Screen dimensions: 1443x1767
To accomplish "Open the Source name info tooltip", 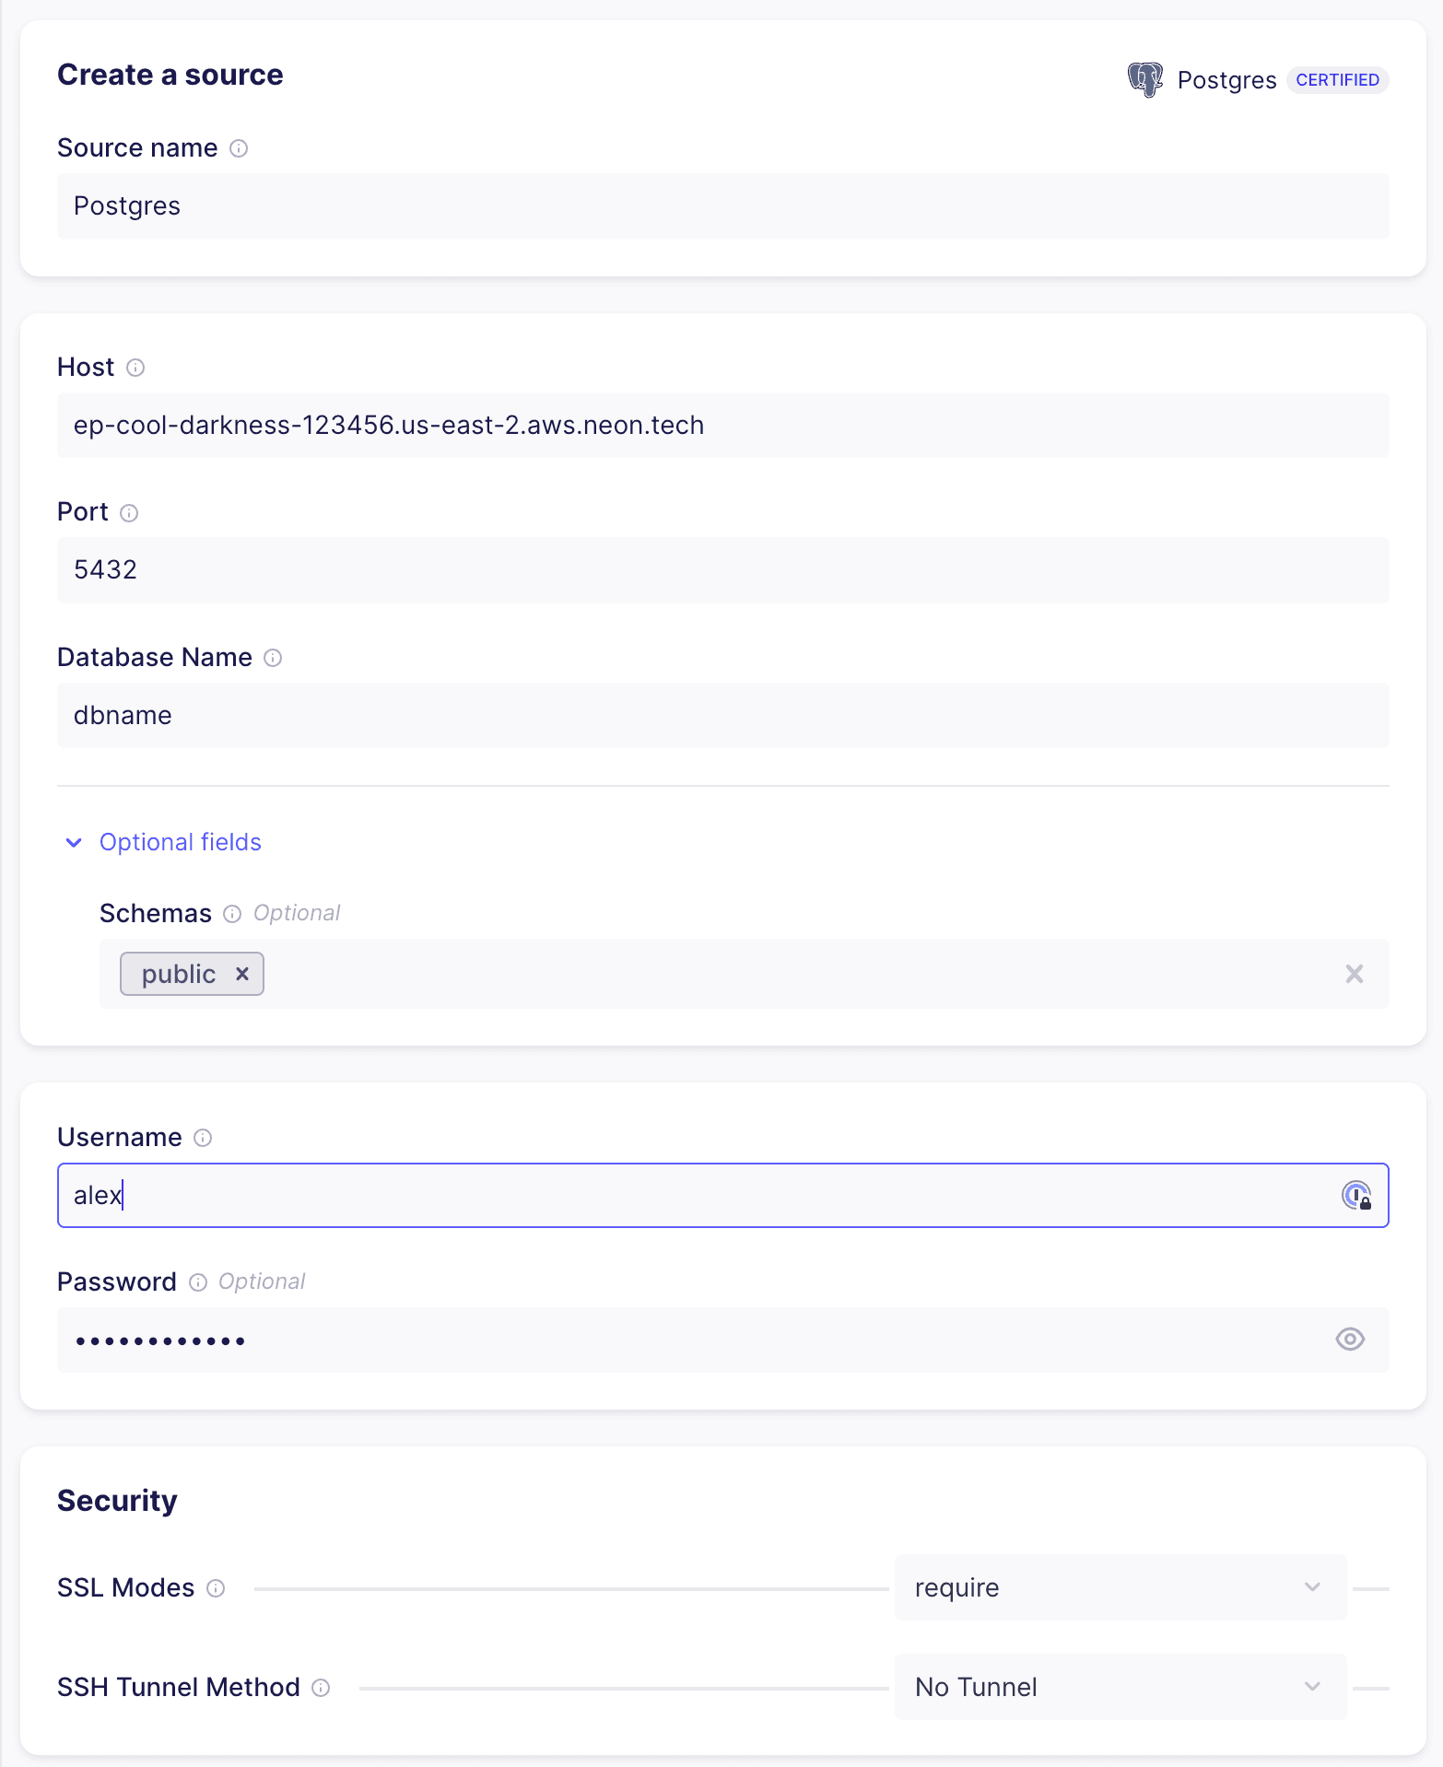I will 240,148.
